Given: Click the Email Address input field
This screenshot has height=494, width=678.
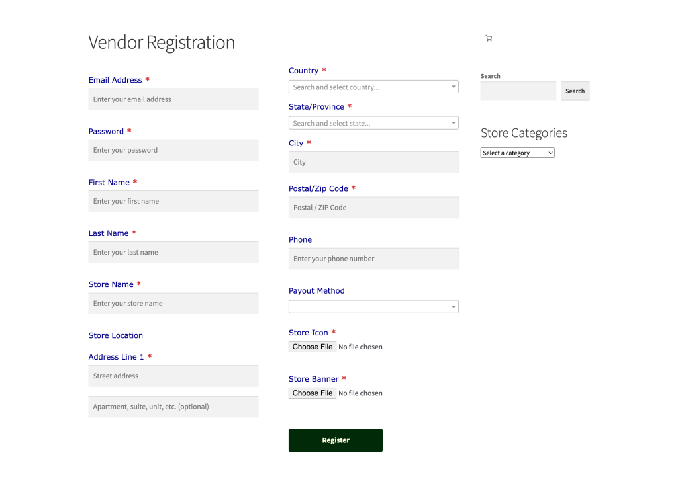Looking at the screenshot, I should (x=173, y=99).
